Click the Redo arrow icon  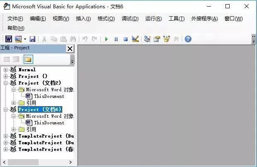coord(94,39)
